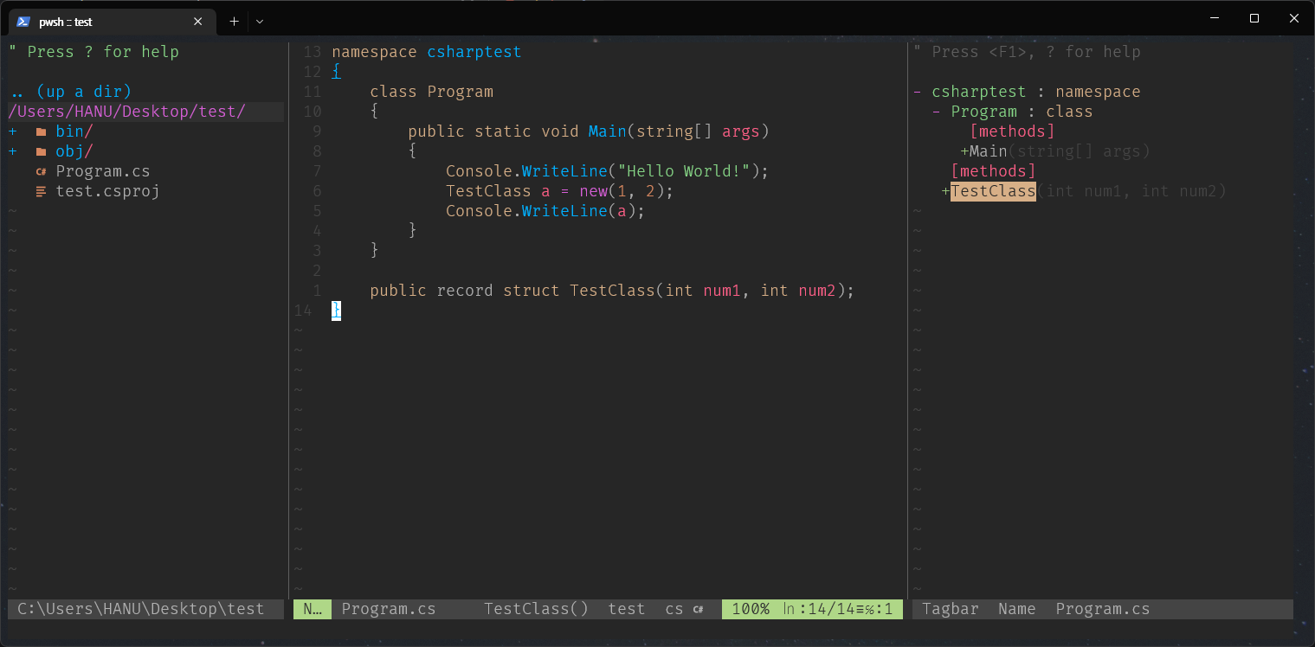Click the C# icon beside Program.cs in file tree
This screenshot has width=1315, height=647.
41,171
